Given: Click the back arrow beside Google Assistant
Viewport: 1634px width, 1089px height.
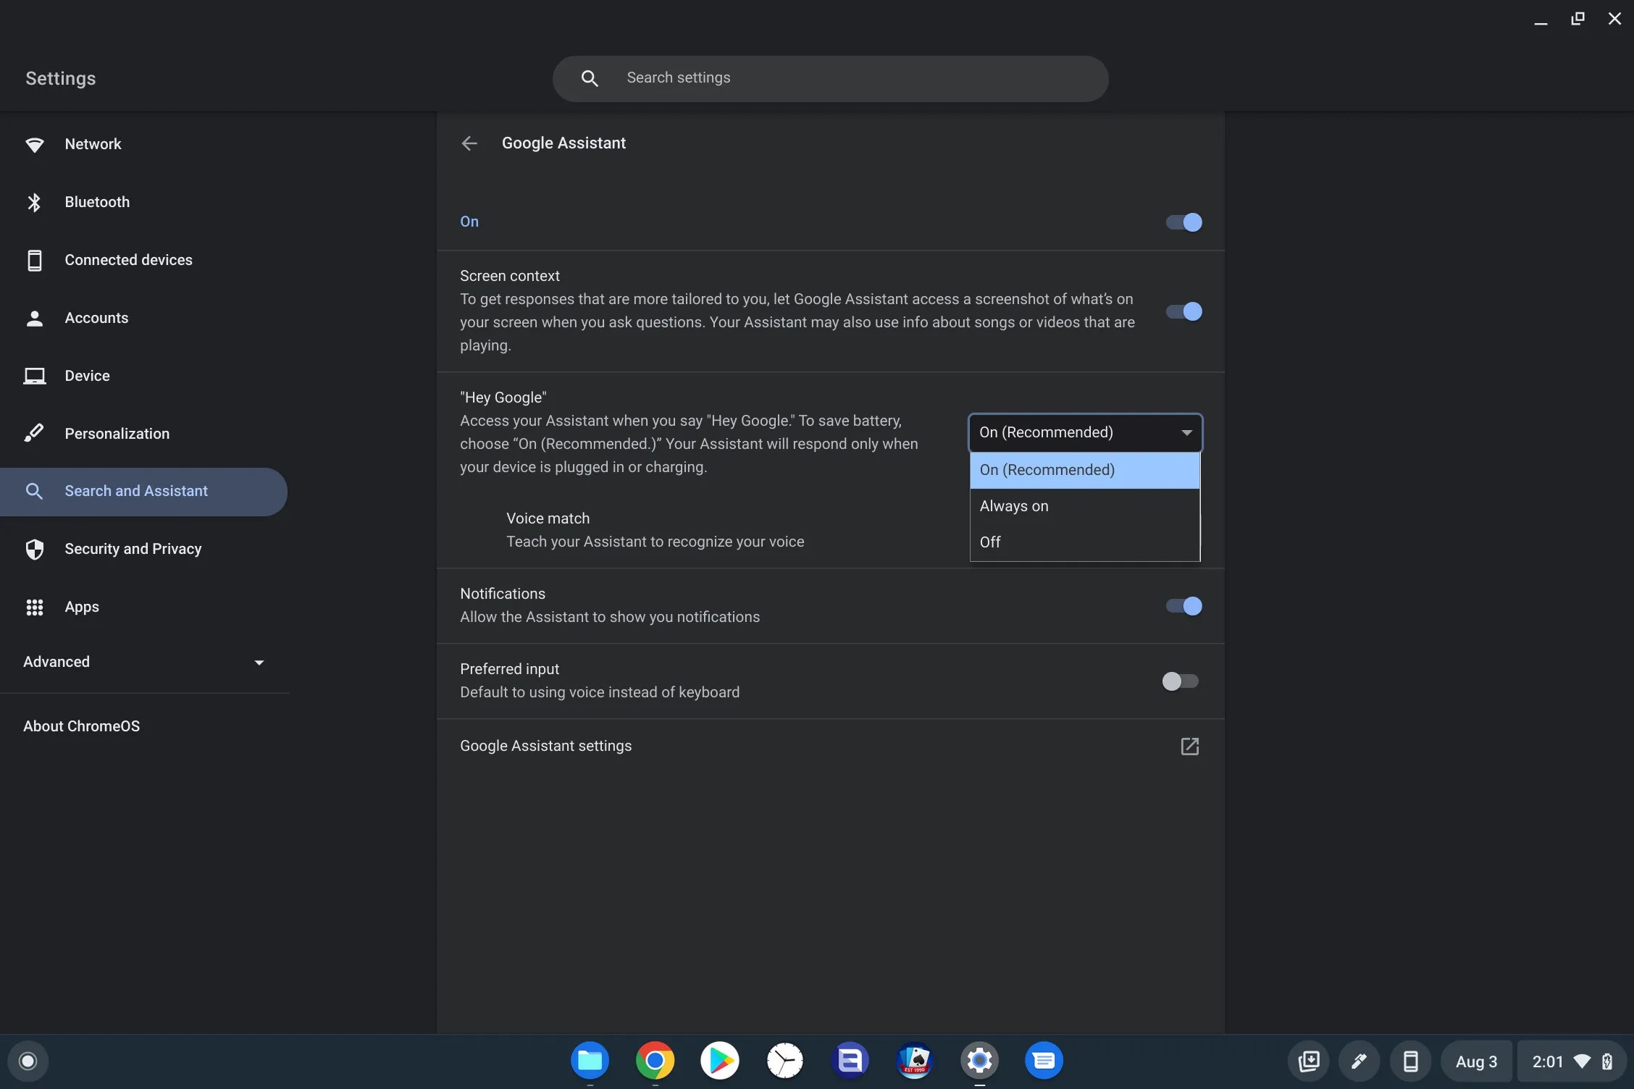Looking at the screenshot, I should (x=469, y=143).
